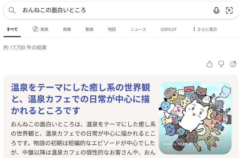Viewport: 239px width, 158px height.
Task: Give the answer a thumbs up
Action: click(209, 64)
